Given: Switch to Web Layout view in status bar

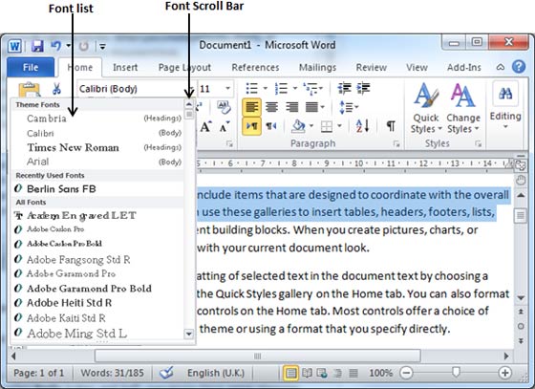Looking at the screenshot, I should (322, 373).
